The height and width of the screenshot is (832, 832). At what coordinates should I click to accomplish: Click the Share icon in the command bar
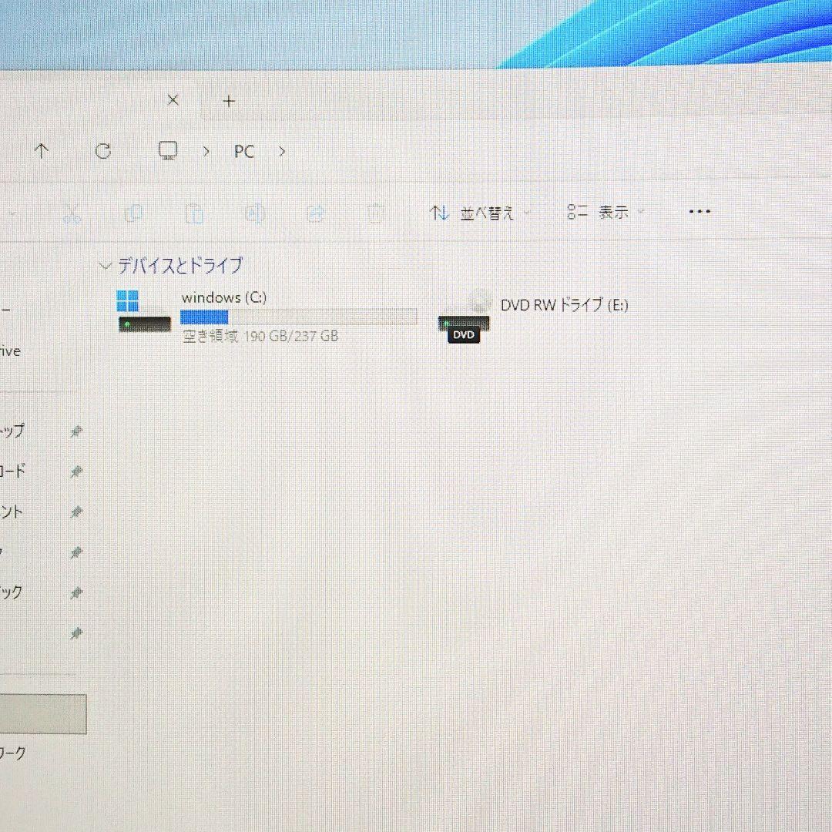(x=315, y=213)
